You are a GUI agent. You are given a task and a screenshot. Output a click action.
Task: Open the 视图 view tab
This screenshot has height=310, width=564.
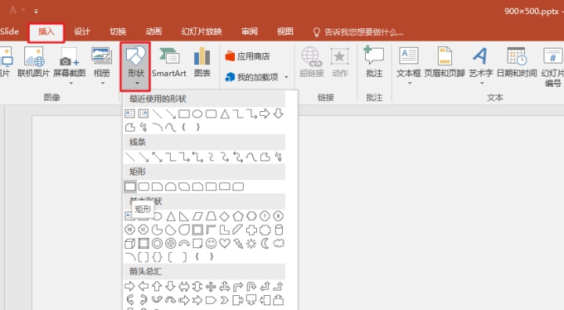285,32
